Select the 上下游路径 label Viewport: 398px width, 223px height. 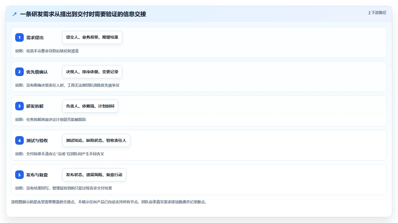tap(377, 13)
